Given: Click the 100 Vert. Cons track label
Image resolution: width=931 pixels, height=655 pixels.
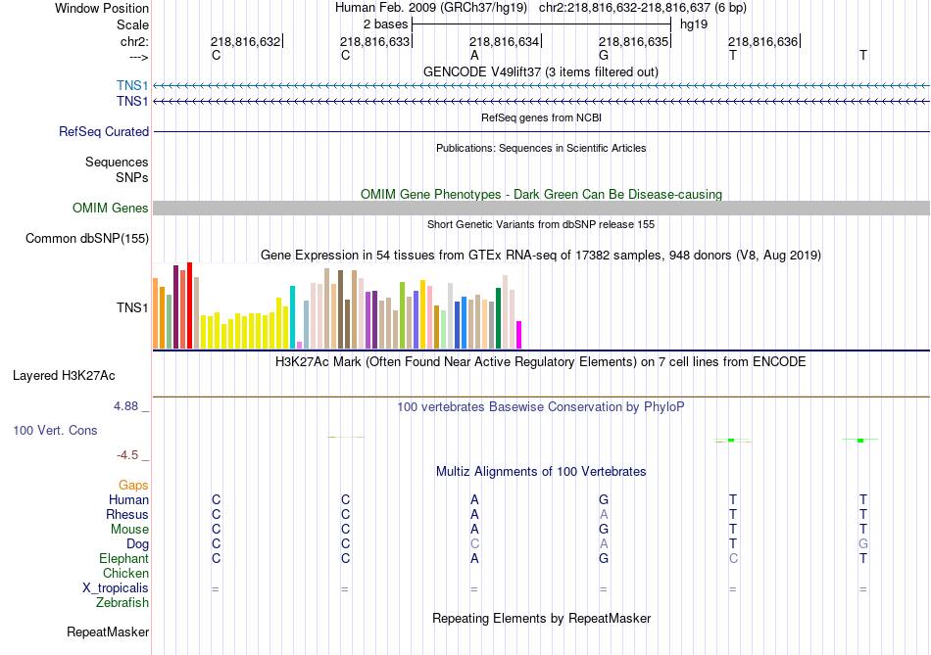Looking at the screenshot, I should click(55, 430).
